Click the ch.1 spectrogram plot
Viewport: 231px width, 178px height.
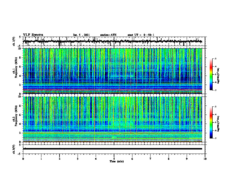tap(113, 71)
